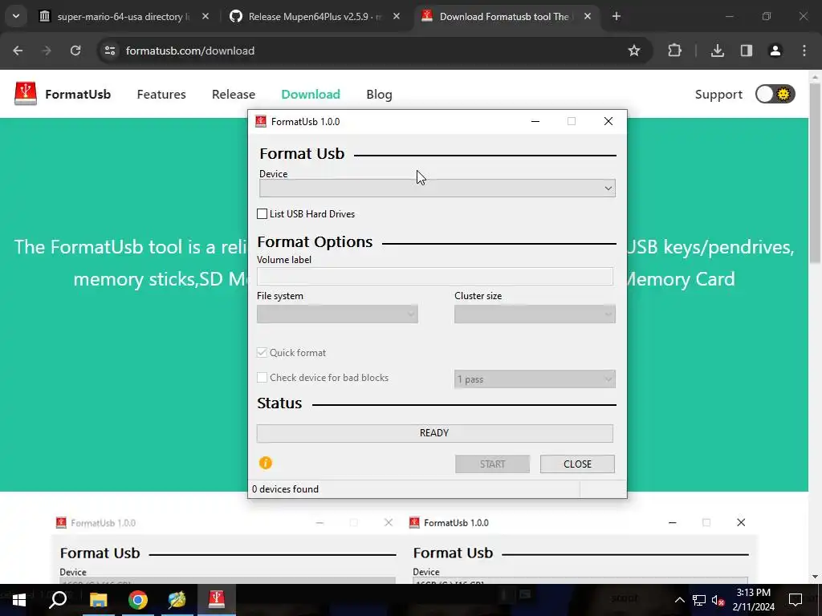Show Chrome downloads
Viewport: 822px width, 616px height.
coord(717,51)
